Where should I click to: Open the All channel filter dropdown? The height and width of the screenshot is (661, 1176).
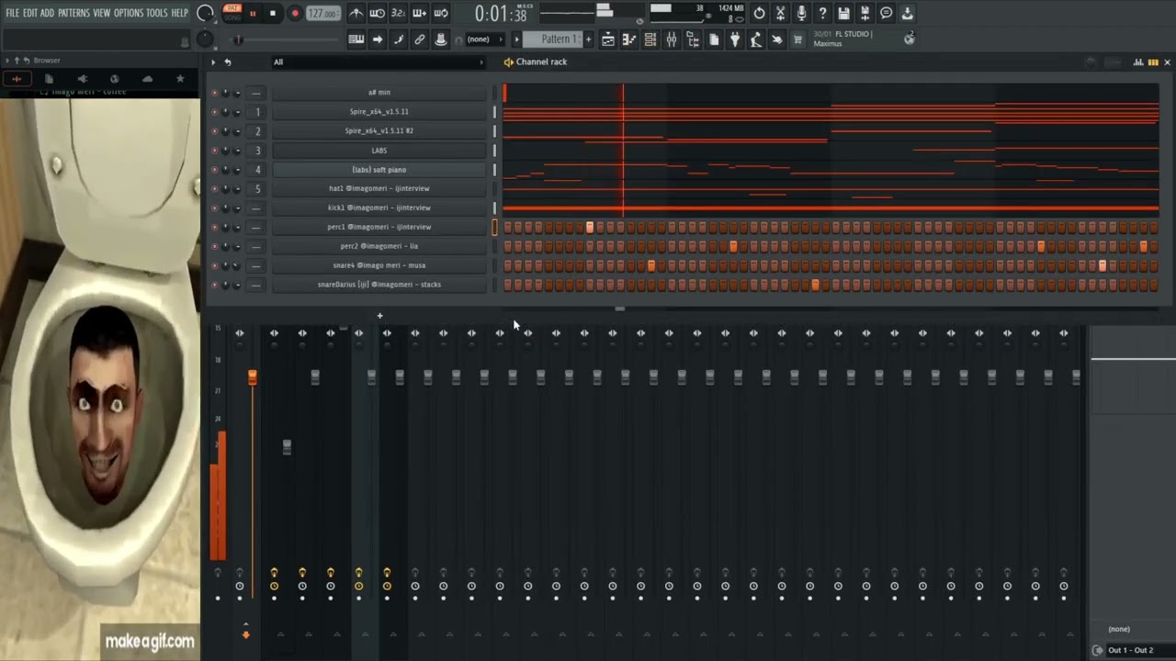(x=378, y=62)
